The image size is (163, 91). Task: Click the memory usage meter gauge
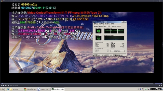(x=98, y=38)
